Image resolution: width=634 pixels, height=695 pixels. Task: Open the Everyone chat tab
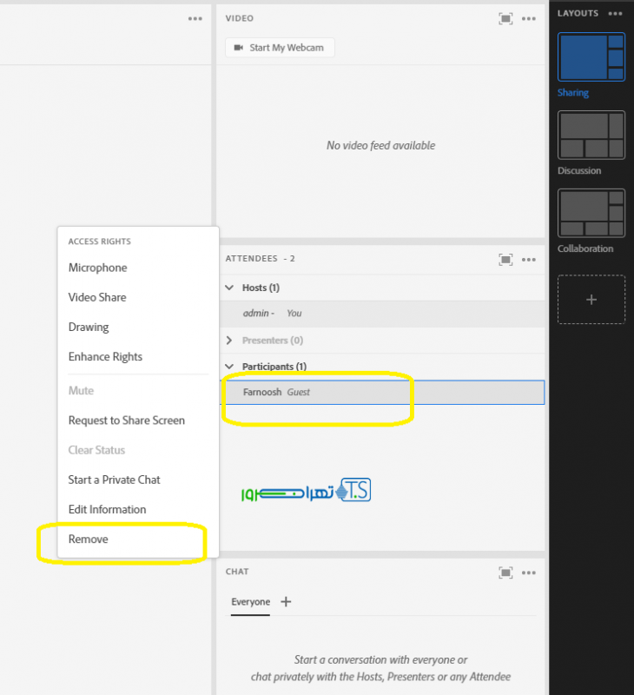click(x=250, y=602)
